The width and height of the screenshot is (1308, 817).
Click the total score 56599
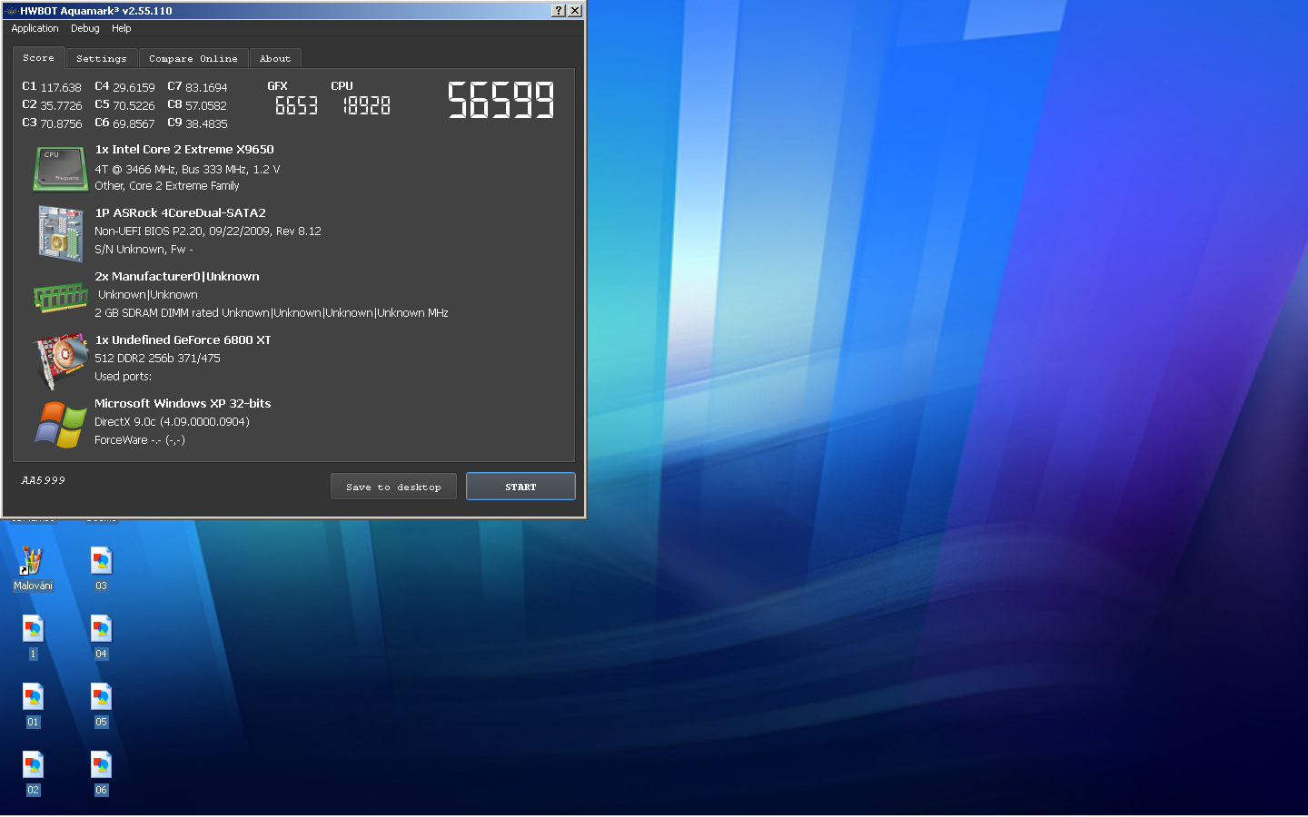[x=500, y=100]
